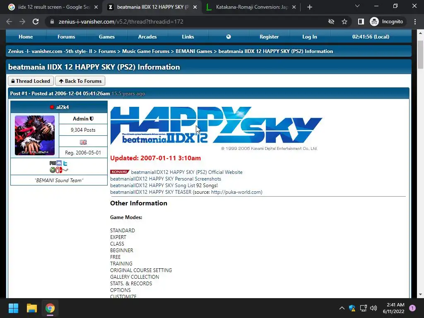Image resolution: width=424 pixels, height=318 pixels.
Task: Select the beatmania IIDX 12 HAPPY SKY tab
Action: click(152, 7)
